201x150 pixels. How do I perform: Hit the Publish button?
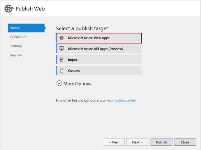(x=161, y=142)
